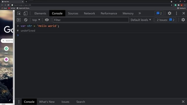Open console settings gear
The height and width of the screenshot is (105, 187).
[183, 20]
